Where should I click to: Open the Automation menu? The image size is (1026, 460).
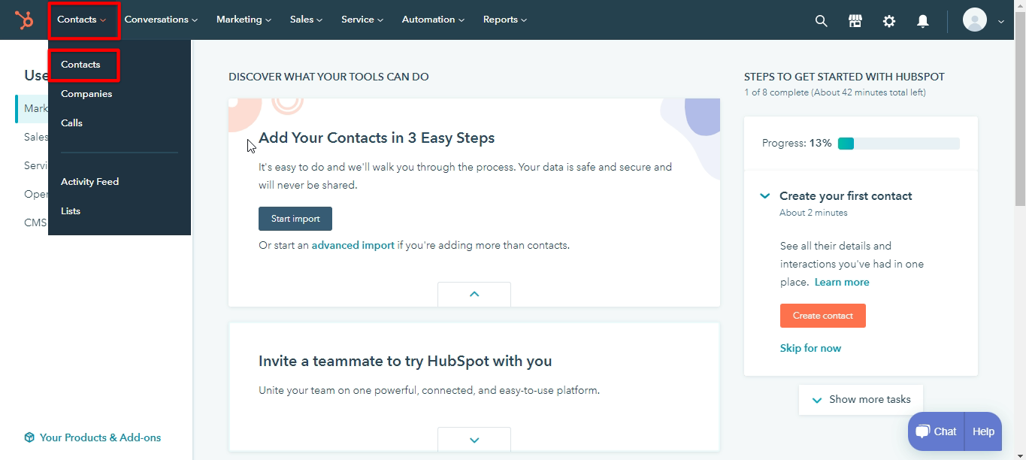[x=433, y=20]
